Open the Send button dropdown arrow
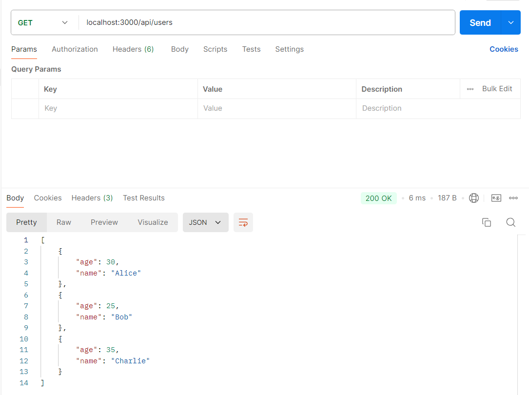Screen dimensions: 529x395 (510, 22)
